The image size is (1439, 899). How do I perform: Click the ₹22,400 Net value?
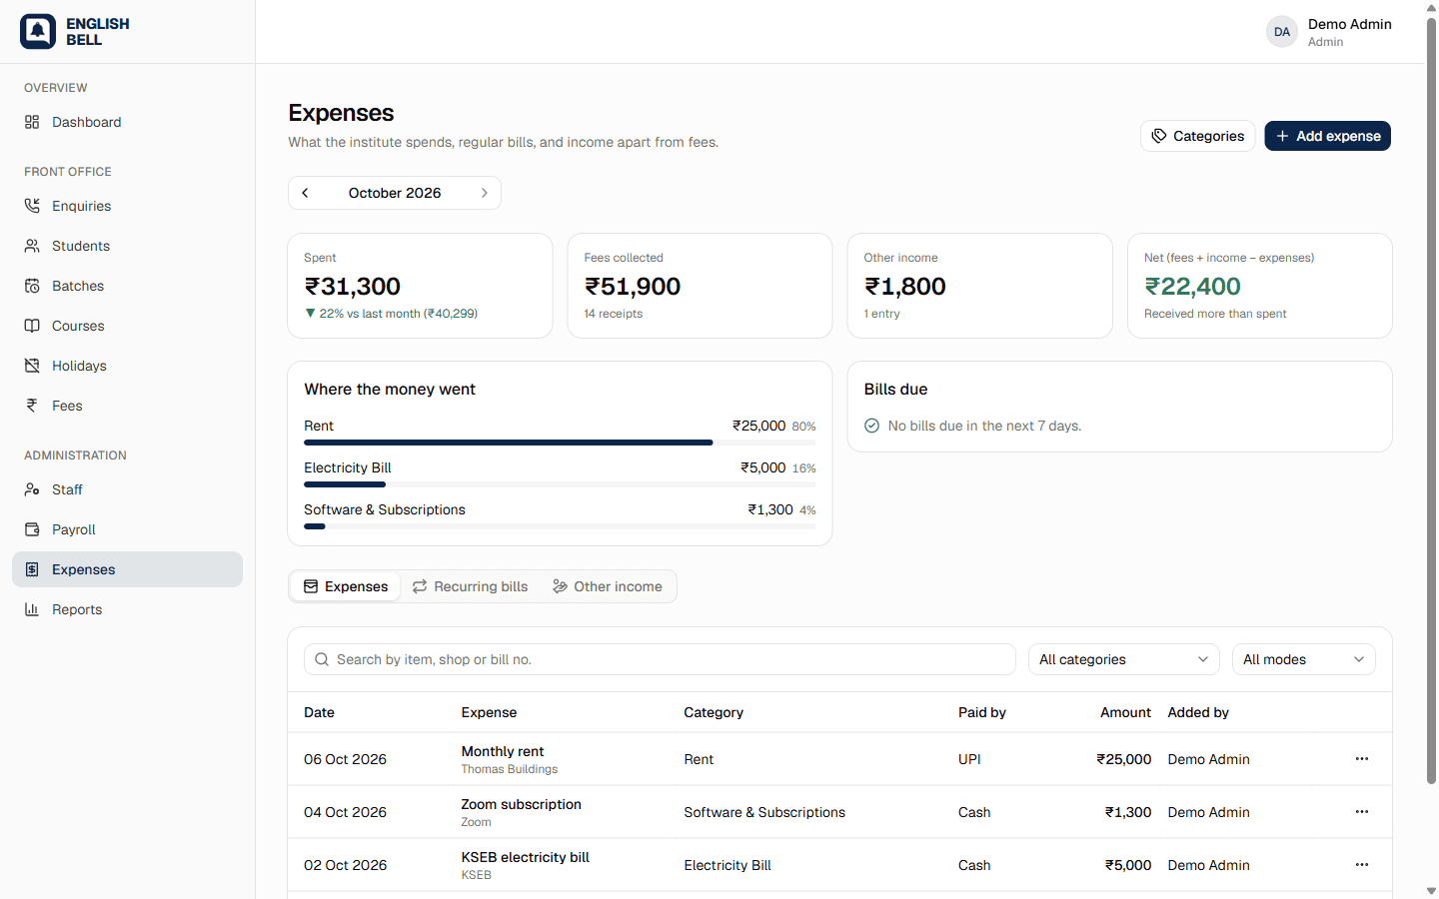(1192, 287)
